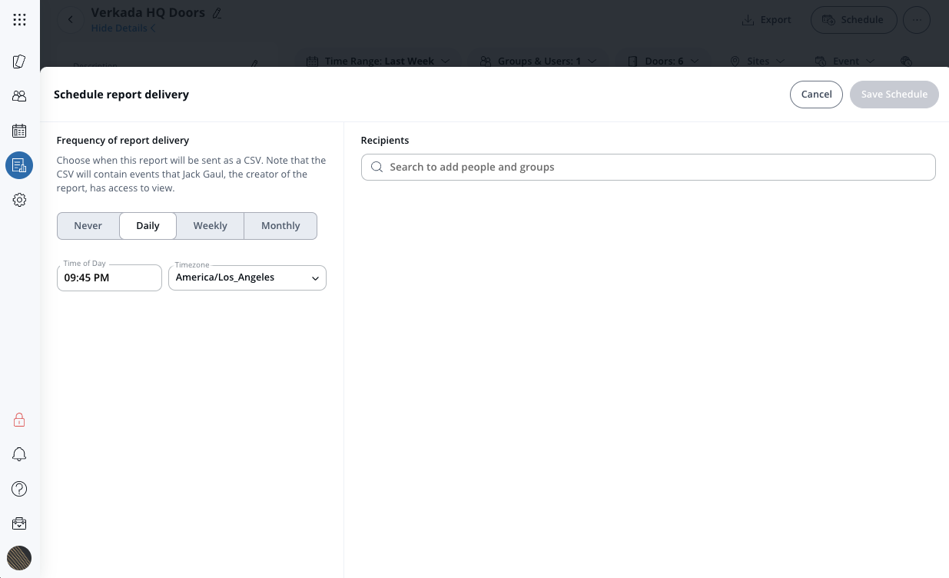Viewport: 949px width, 578px height.
Task: Open the apps grid menu
Action: click(19, 20)
